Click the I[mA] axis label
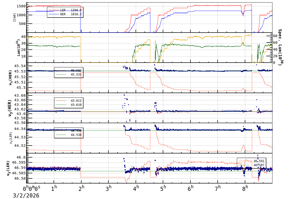The height and width of the screenshot is (199, 293). pos(14,17)
